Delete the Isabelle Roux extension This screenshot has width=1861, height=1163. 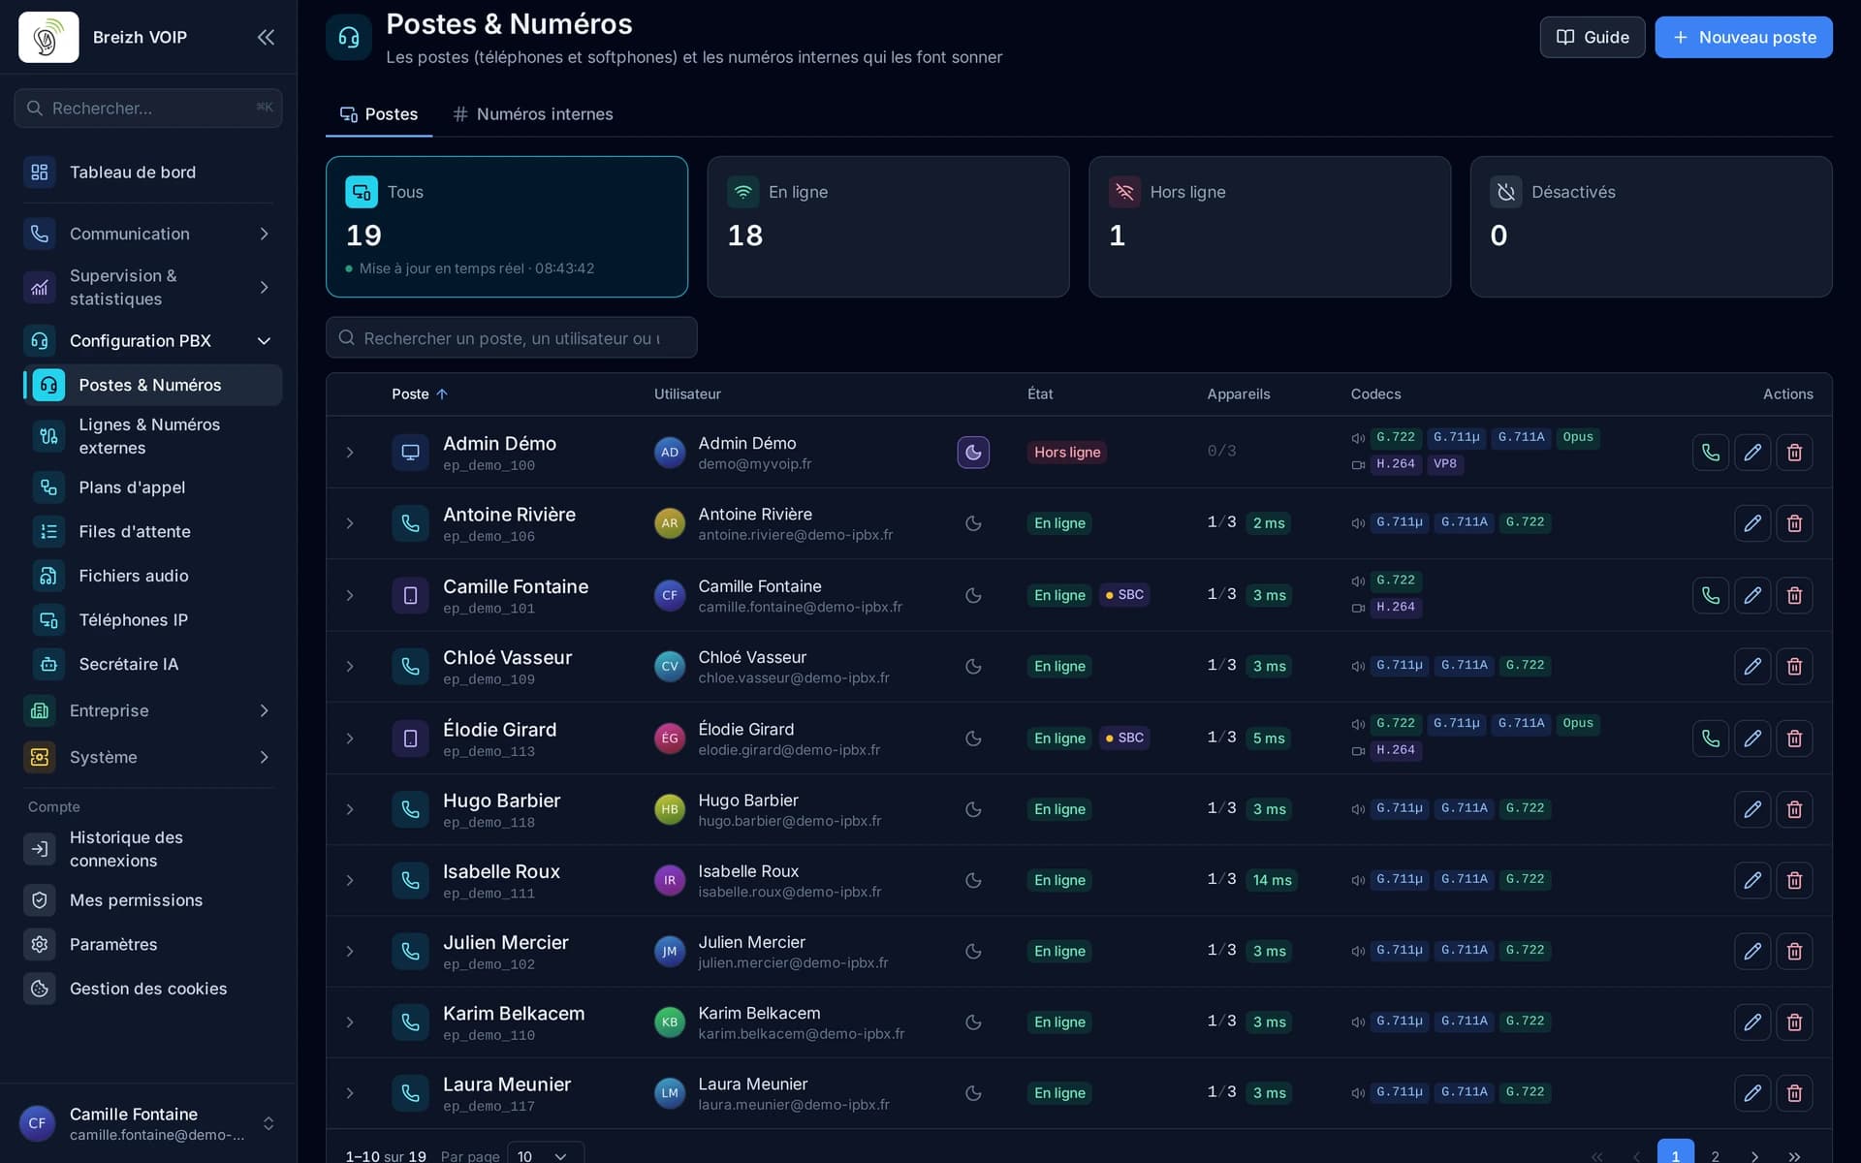(1794, 880)
